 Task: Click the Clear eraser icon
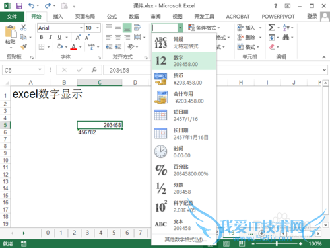(x=272, y=47)
